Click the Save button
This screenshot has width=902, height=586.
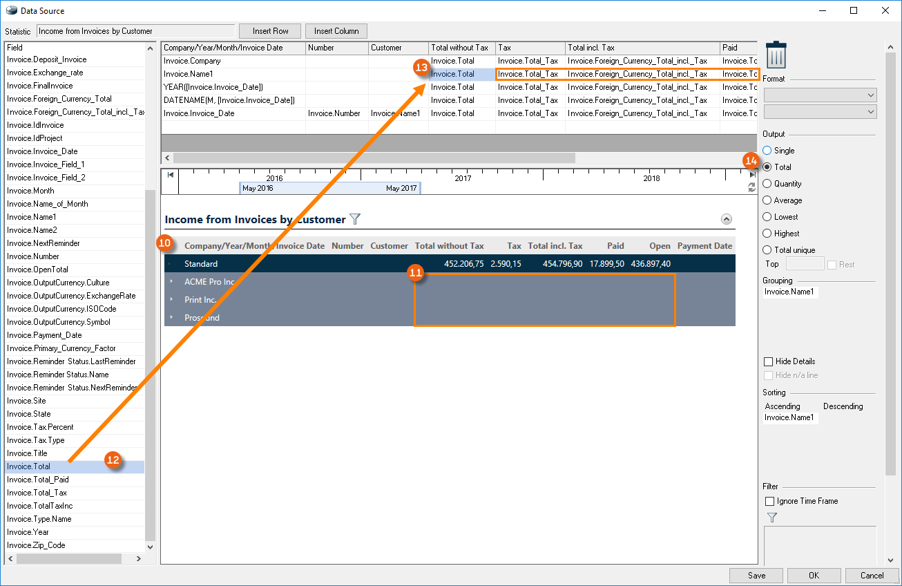click(756, 575)
